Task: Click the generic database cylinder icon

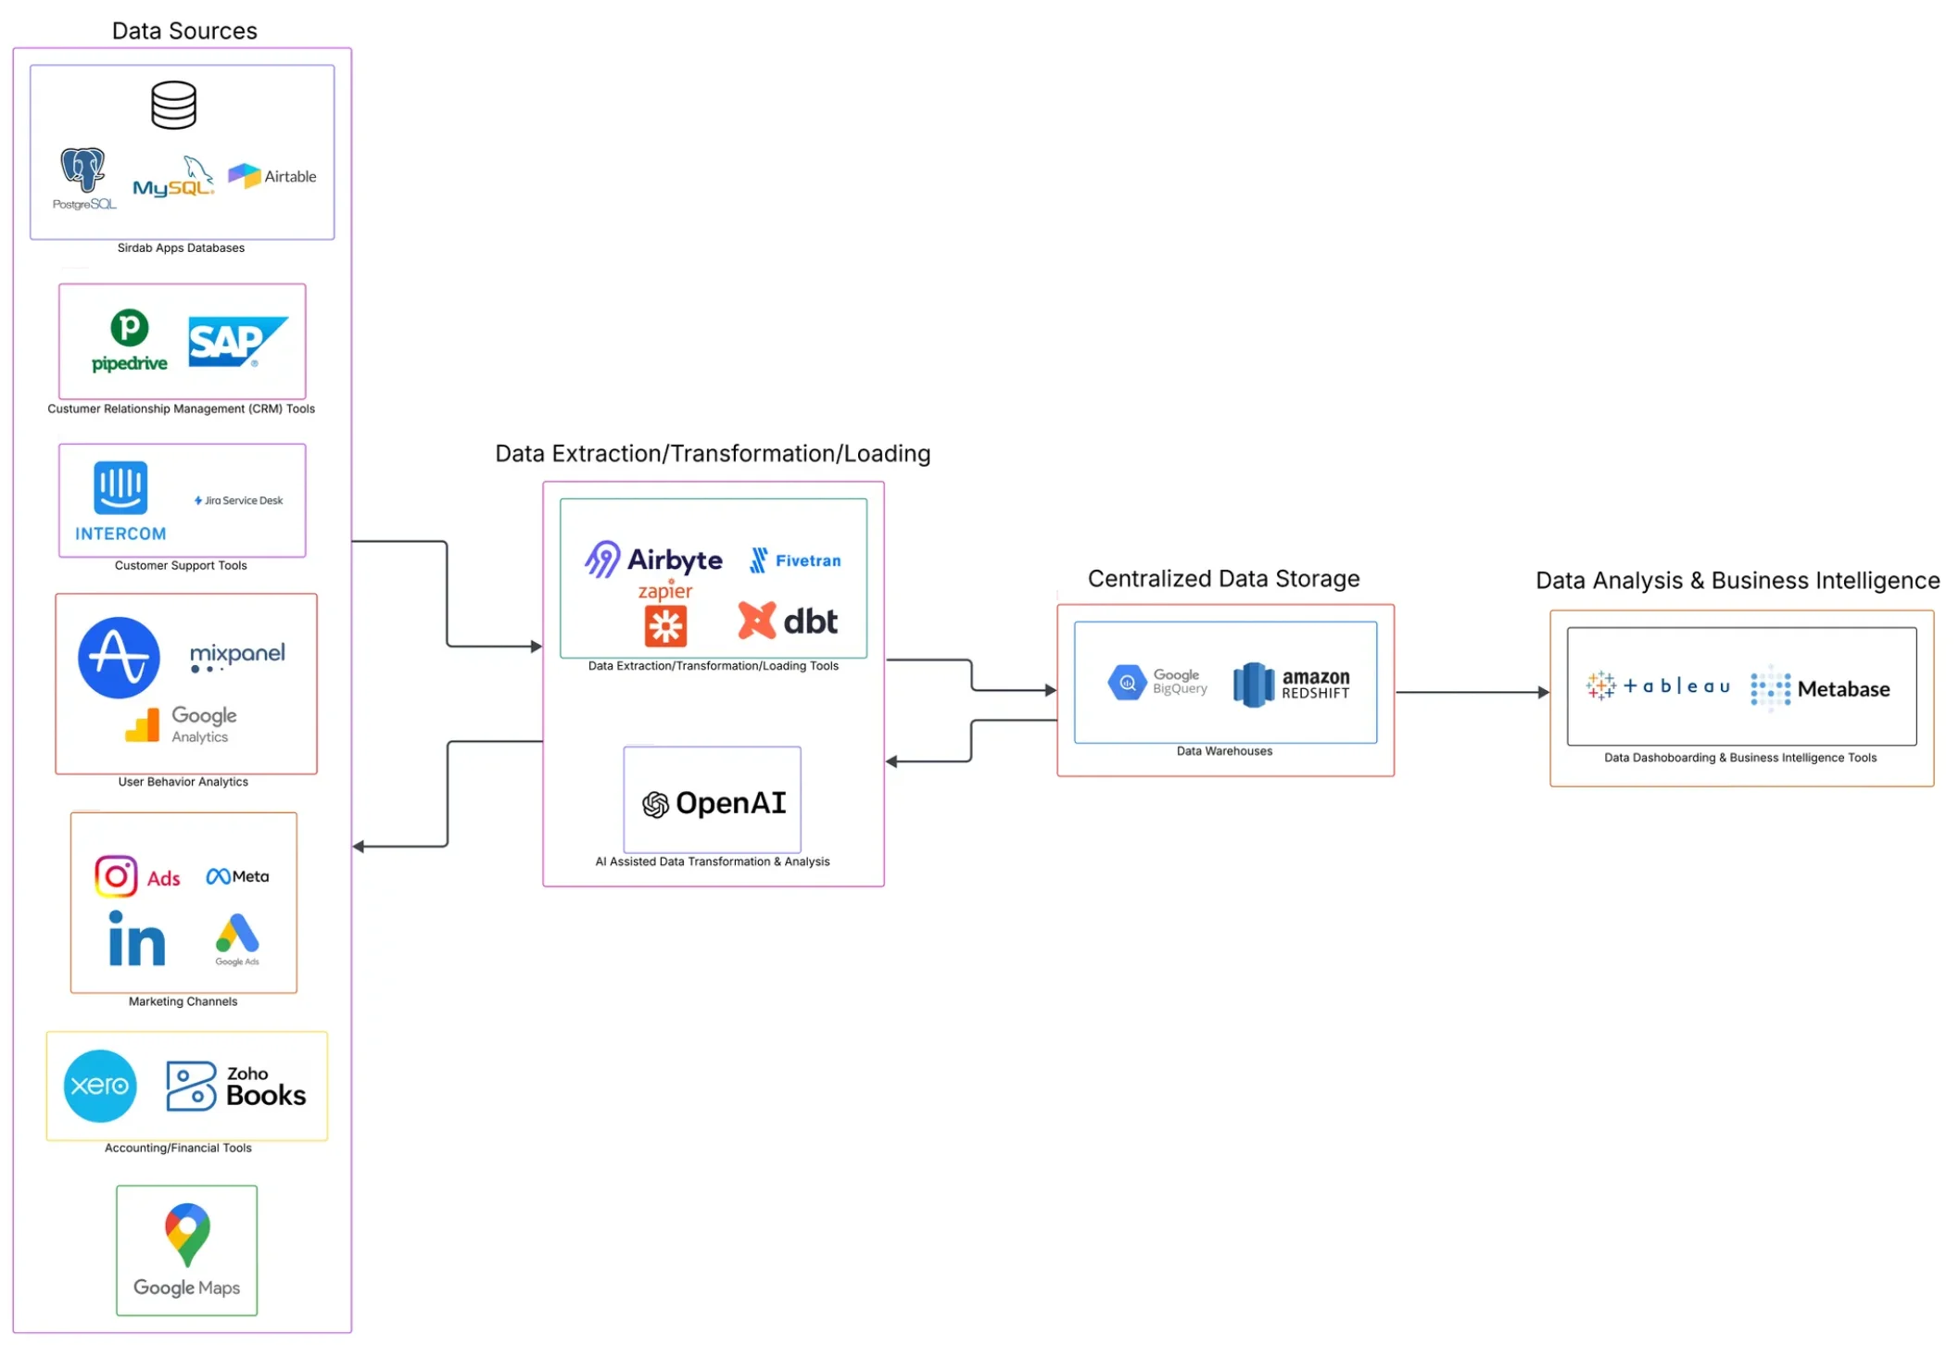Action: point(173,105)
